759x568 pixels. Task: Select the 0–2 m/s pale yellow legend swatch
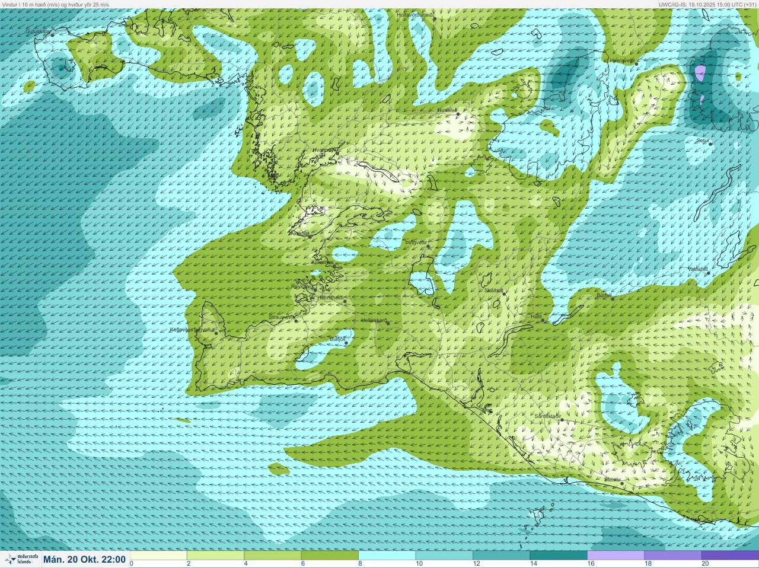158,556
